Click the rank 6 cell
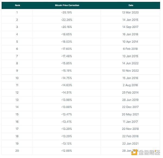Screen dimensions: 163x158 point(17,49)
